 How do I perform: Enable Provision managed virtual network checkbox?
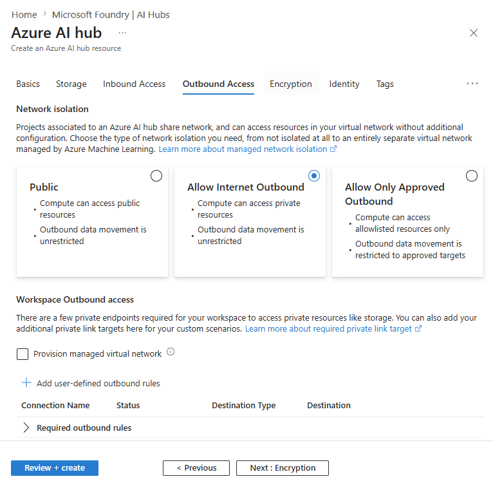[x=23, y=354]
